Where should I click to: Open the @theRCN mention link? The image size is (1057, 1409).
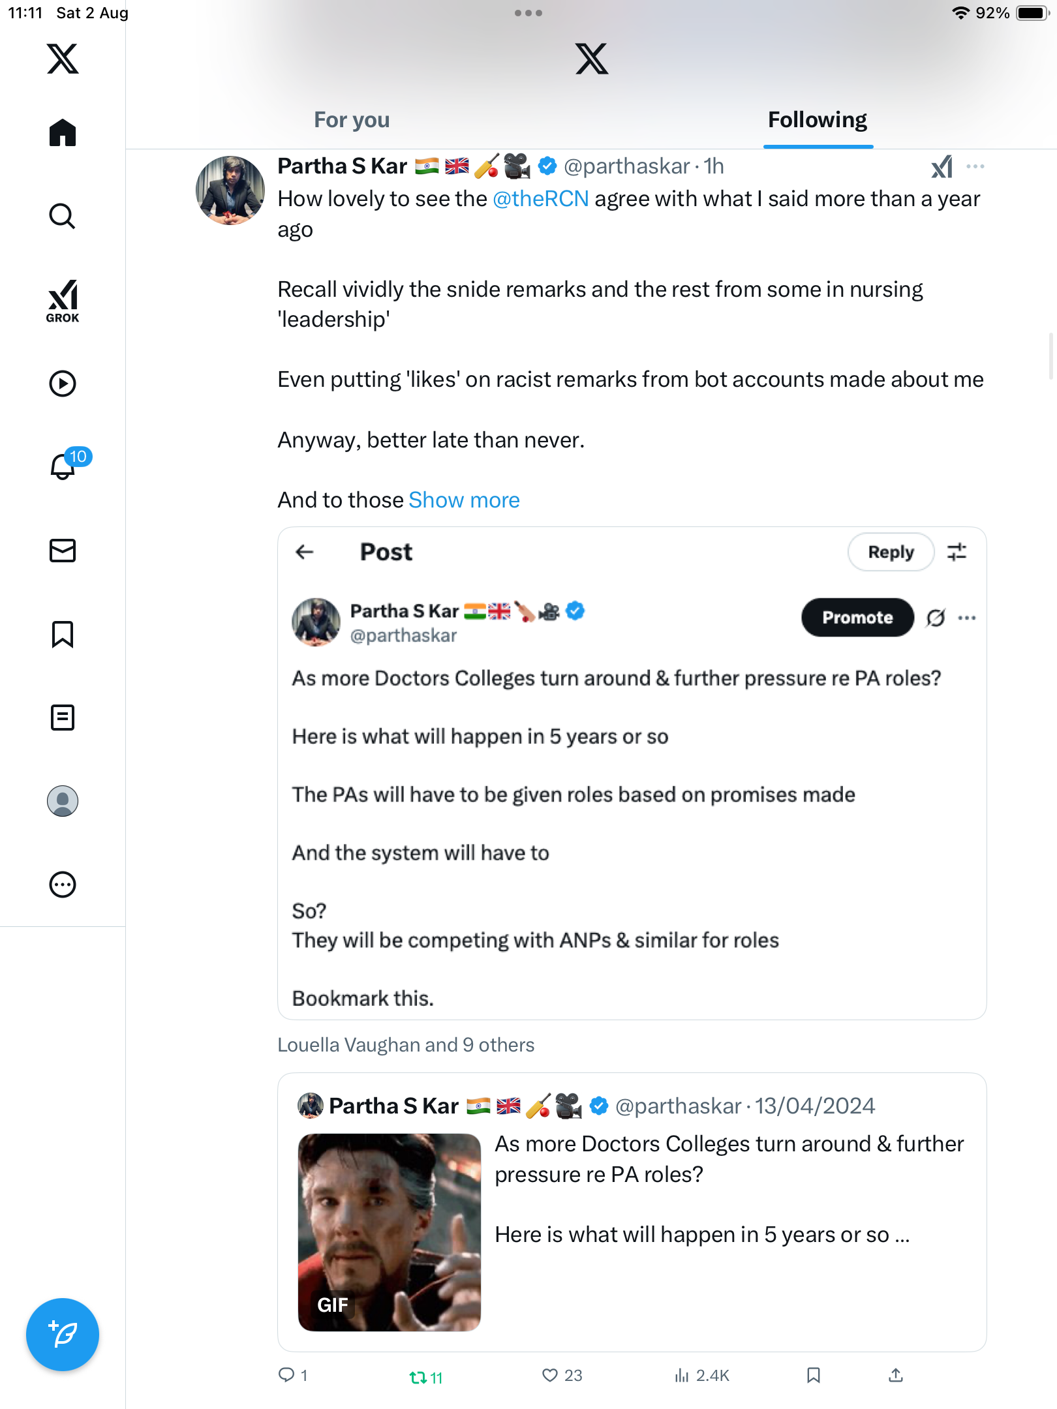[x=540, y=199]
